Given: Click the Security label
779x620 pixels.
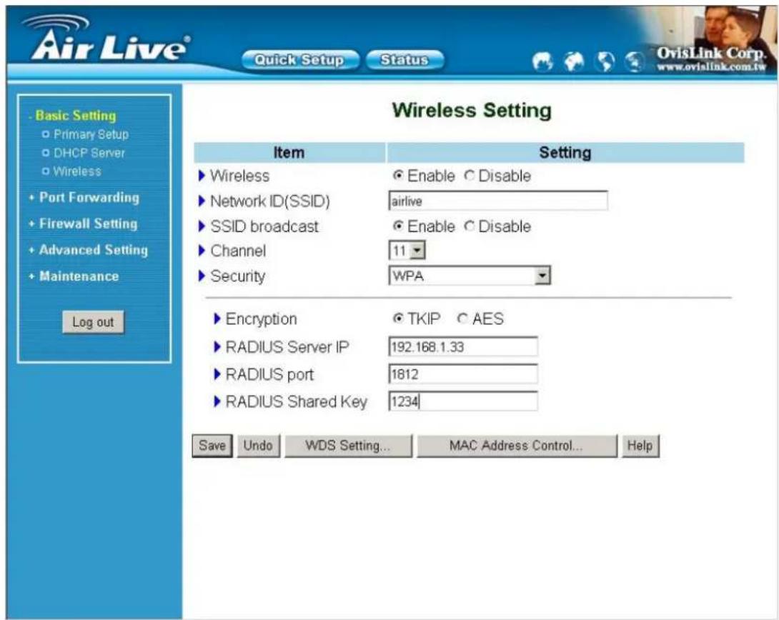Looking at the screenshot, I should (237, 276).
